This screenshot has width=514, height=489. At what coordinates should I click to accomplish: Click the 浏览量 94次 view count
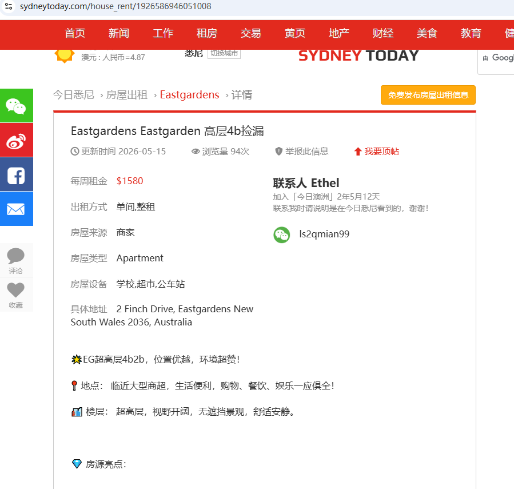tap(225, 152)
